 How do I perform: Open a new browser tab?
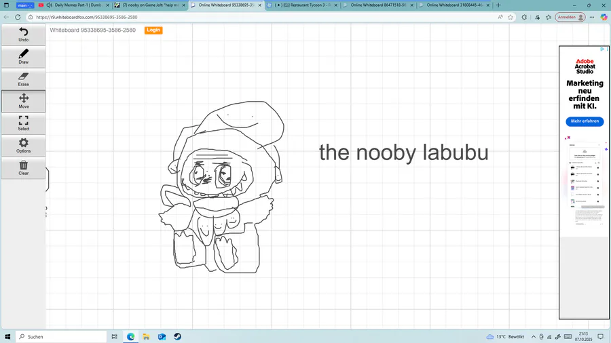(498, 5)
